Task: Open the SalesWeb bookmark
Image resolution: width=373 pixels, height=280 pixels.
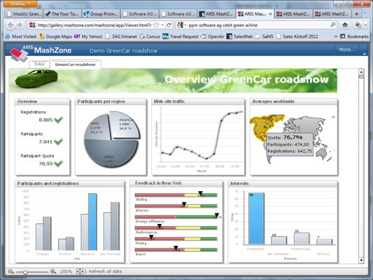Action: [x=239, y=36]
